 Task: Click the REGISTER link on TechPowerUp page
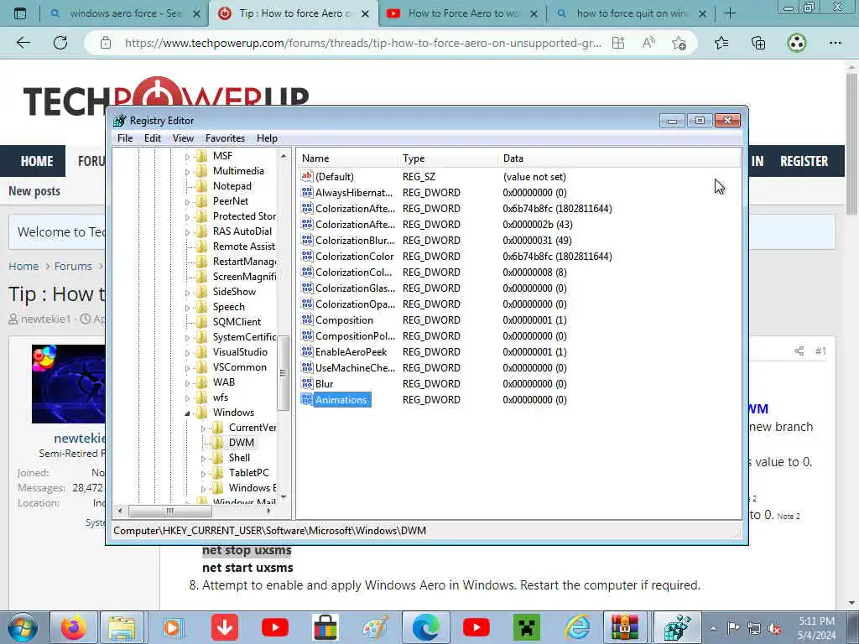coord(804,161)
